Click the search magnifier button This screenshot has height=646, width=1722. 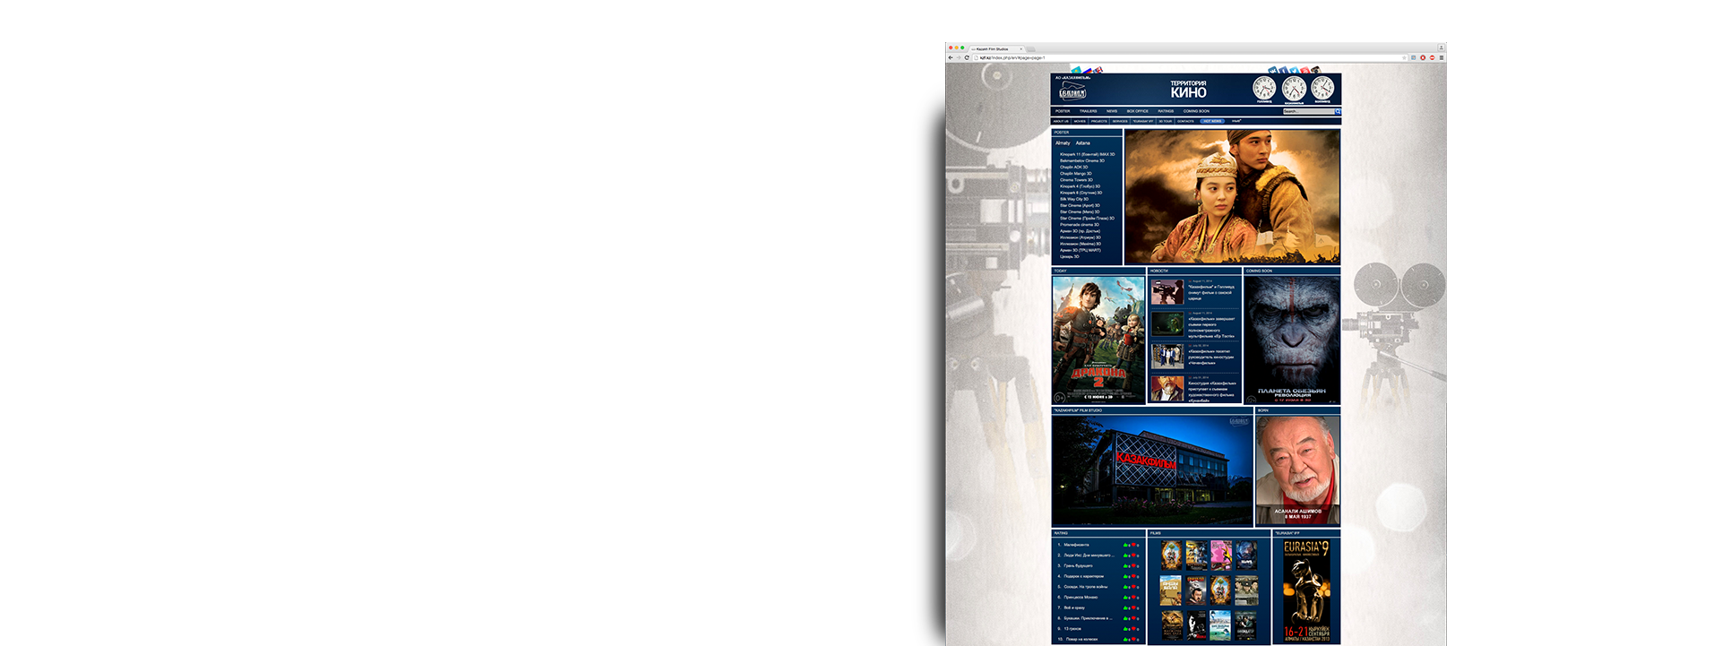click(1338, 111)
